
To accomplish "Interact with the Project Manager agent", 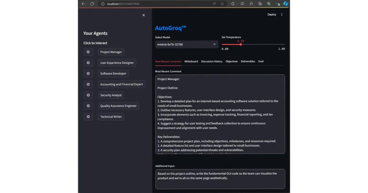I will [x=111, y=52].
